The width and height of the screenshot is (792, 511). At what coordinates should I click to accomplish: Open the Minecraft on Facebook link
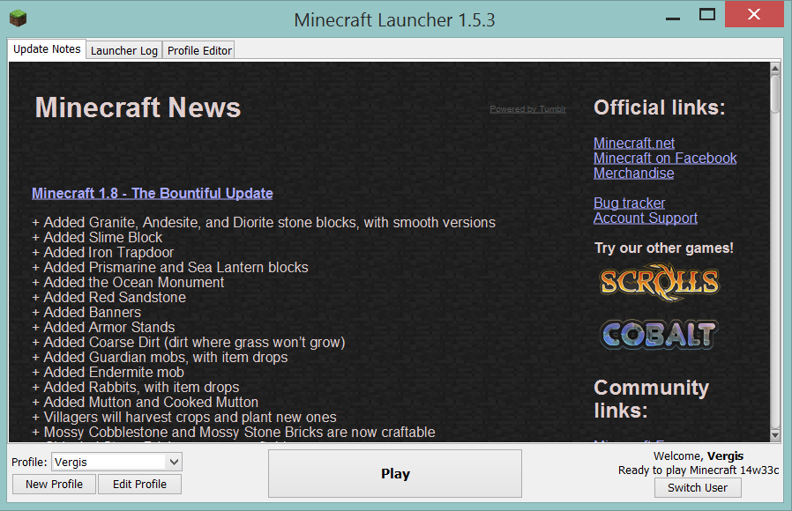(x=665, y=159)
